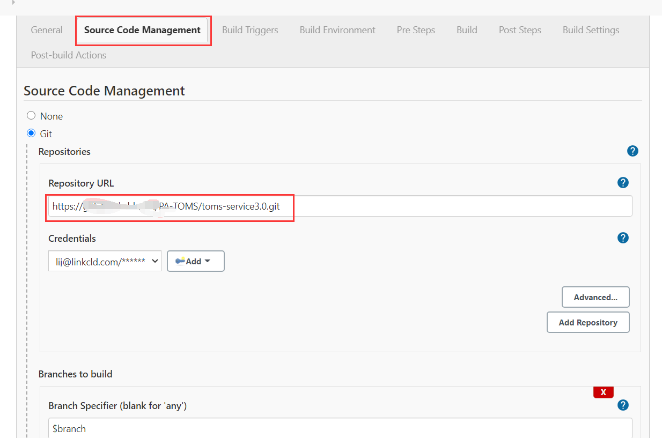The height and width of the screenshot is (438, 662).
Task: Click the Source Code Management heading
Action: coord(104,91)
